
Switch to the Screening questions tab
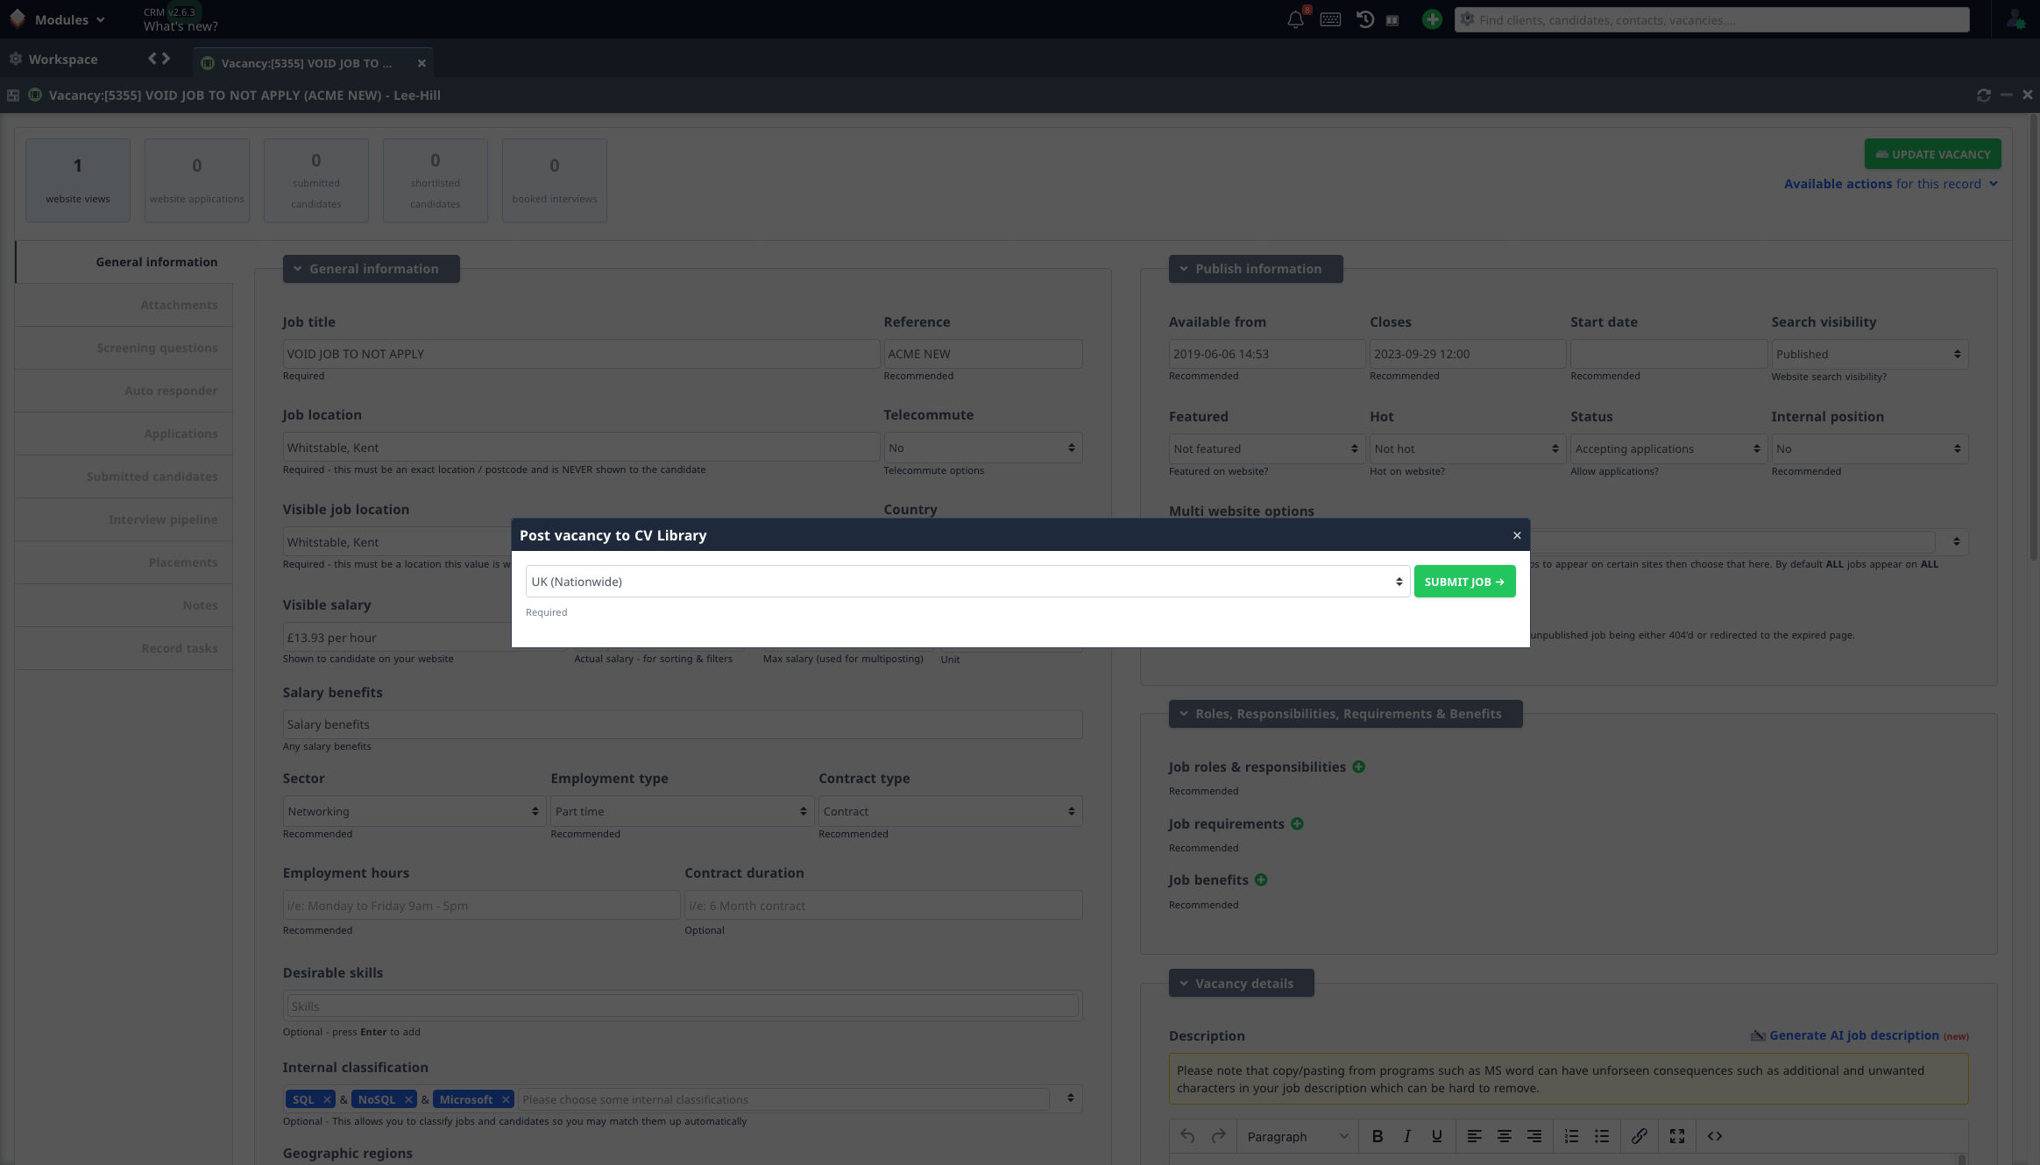point(124,348)
